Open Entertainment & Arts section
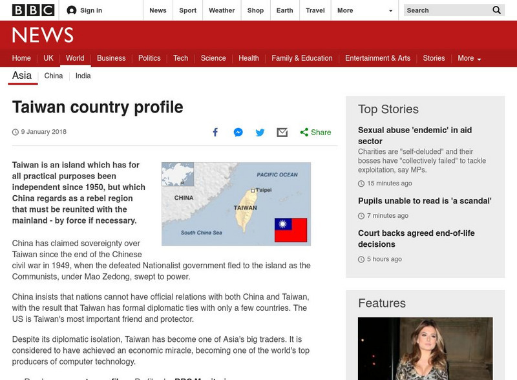The height and width of the screenshot is (380, 517). point(378,58)
